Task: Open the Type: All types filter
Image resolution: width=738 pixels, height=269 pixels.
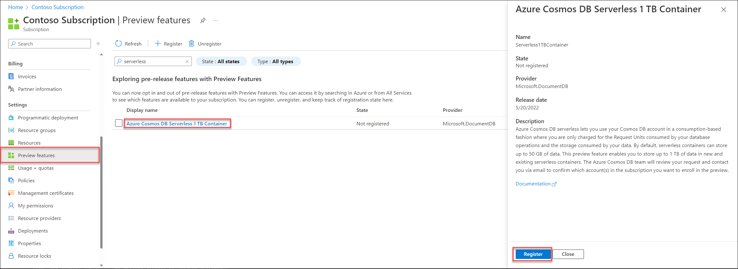Action: (x=276, y=62)
